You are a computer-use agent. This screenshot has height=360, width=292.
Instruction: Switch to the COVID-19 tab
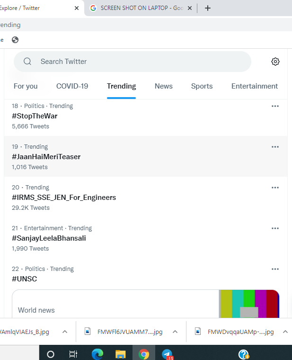pos(72,86)
